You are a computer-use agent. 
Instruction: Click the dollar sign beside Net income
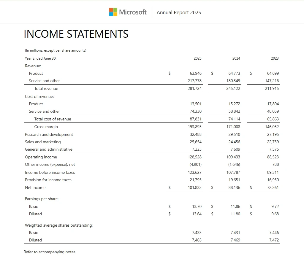coord(170,187)
